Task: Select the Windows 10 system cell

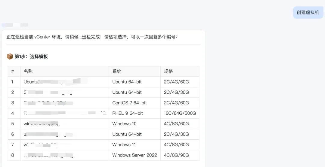Action: pyautogui.click(x=124, y=124)
